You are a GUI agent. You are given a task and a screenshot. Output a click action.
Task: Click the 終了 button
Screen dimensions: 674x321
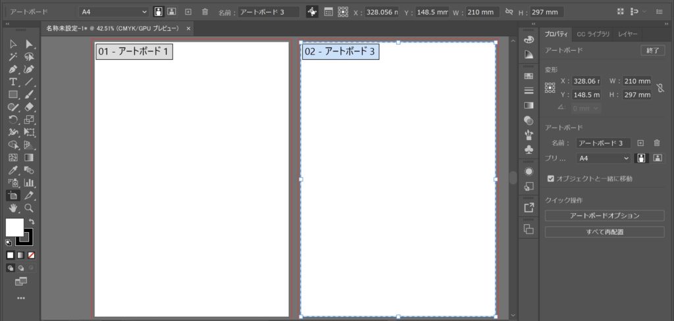[x=652, y=50]
